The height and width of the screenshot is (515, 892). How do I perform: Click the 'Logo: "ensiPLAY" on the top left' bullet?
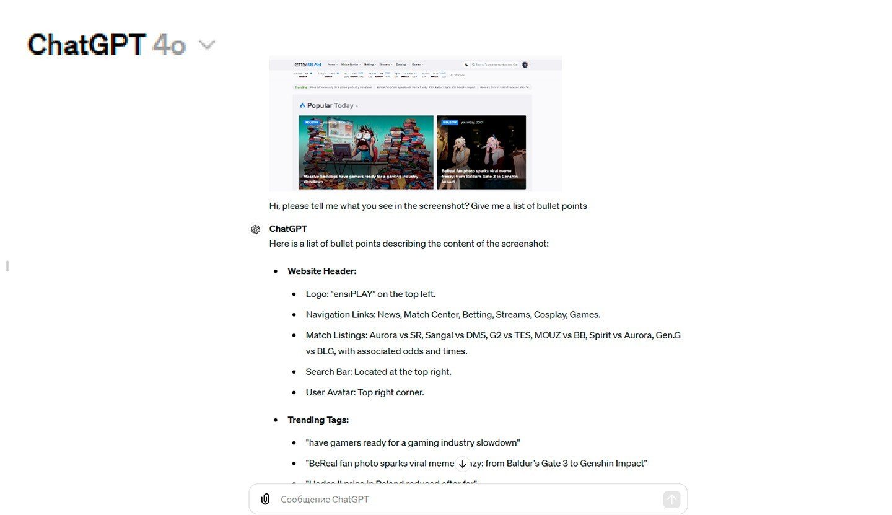[370, 294]
